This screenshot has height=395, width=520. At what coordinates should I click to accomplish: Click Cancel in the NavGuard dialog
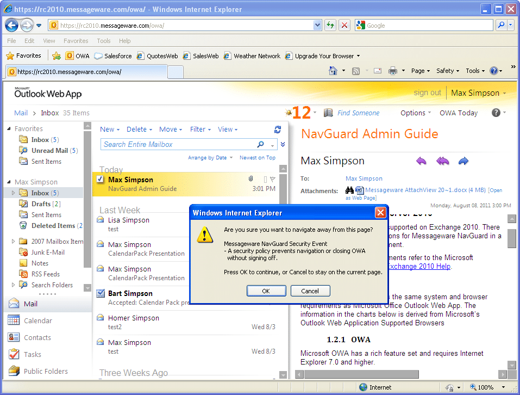310,291
